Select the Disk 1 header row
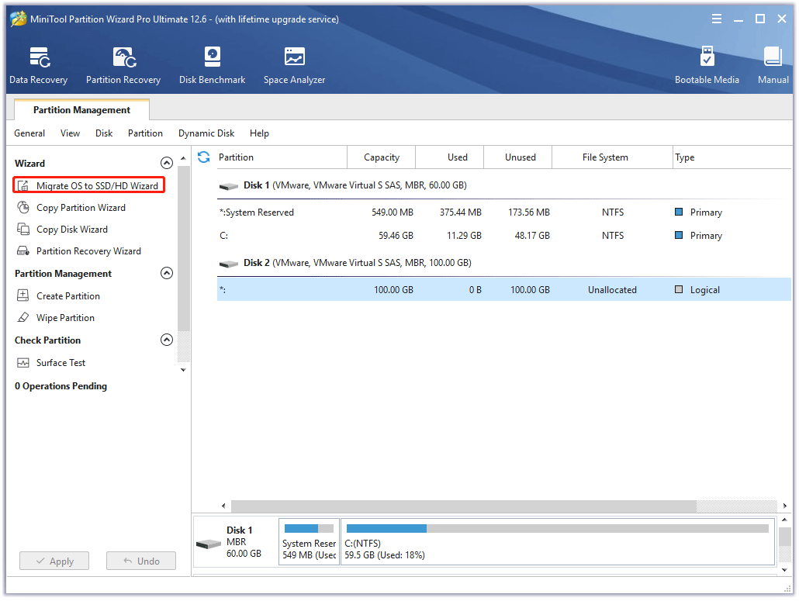 (504, 185)
